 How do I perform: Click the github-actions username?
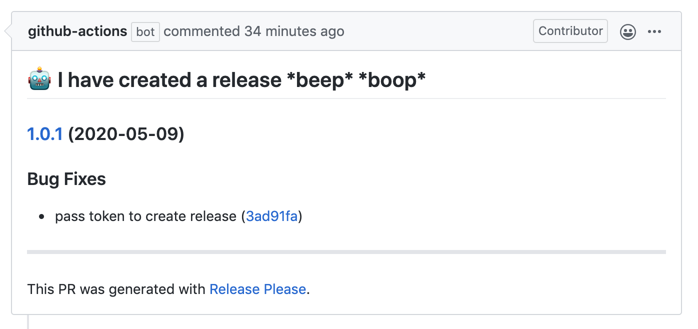[77, 31]
